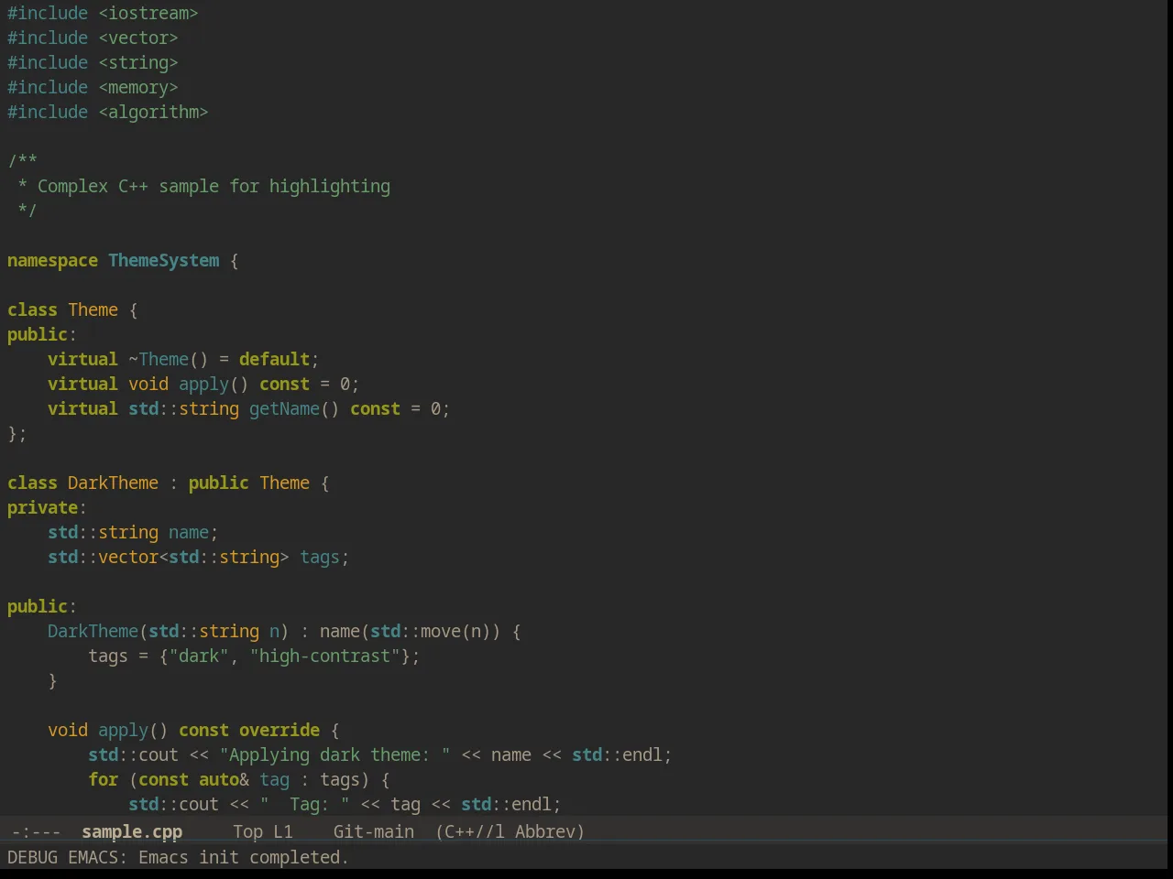Click the 'private' access specifier
1173x879 pixels.
[42, 507]
